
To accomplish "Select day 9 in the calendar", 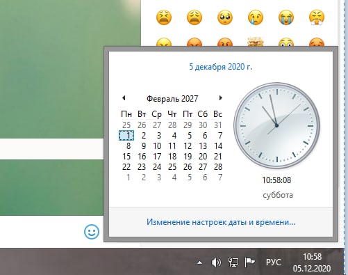I will pos(144,146).
